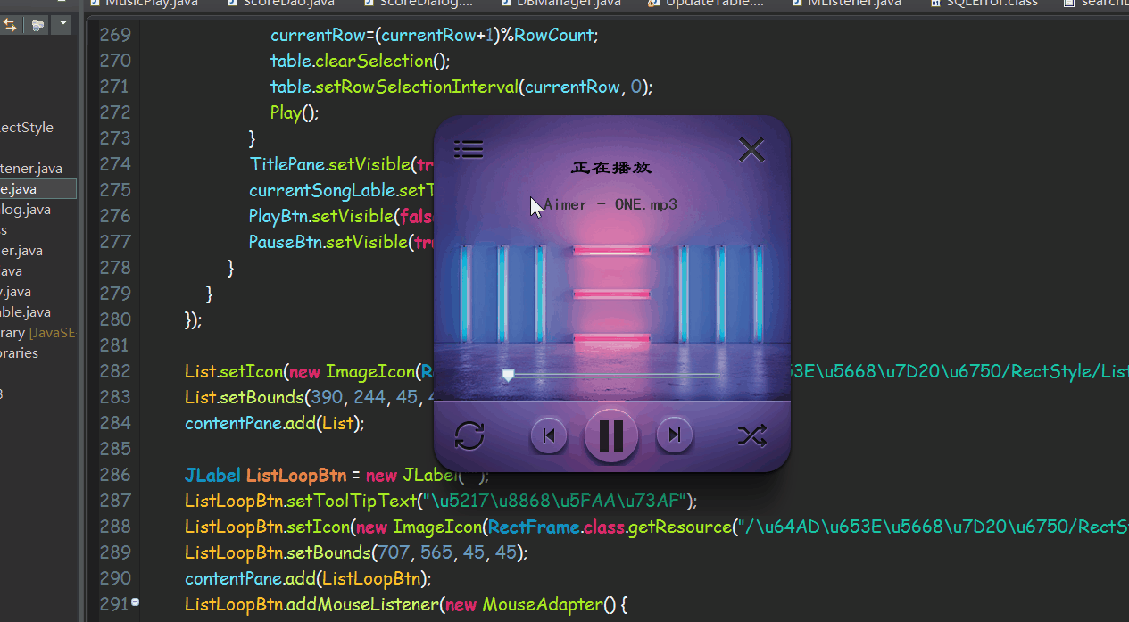Toggle list loop mode in the player

tap(469, 435)
